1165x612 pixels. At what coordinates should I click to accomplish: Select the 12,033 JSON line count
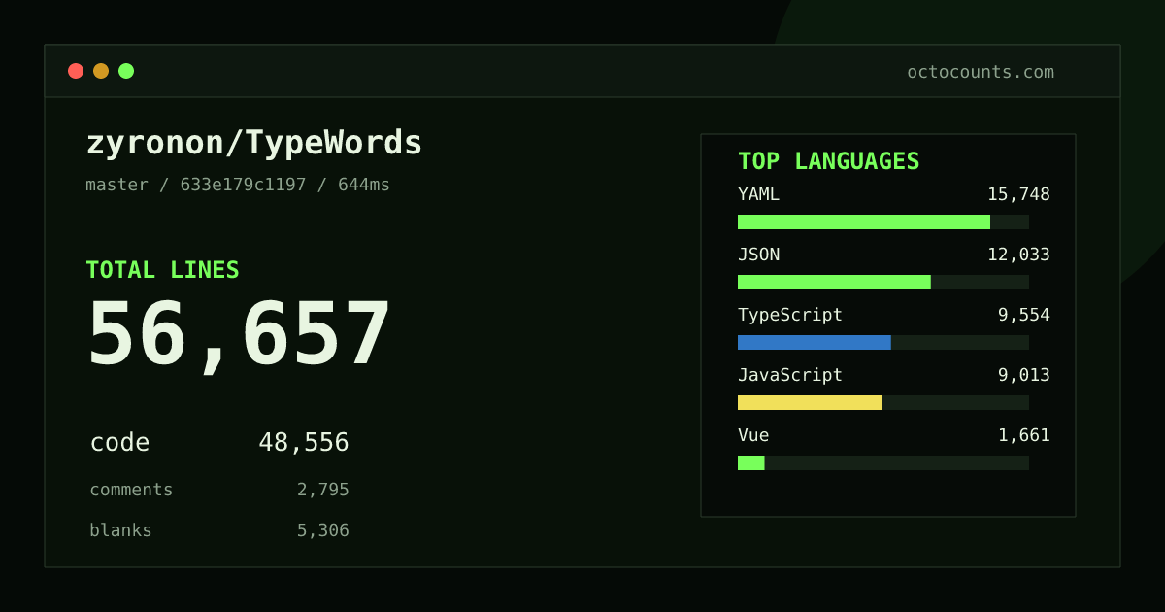[x=1018, y=255]
